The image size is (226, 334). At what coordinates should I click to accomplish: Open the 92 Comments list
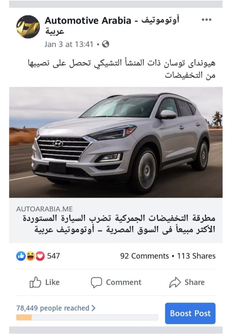(x=144, y=256)
